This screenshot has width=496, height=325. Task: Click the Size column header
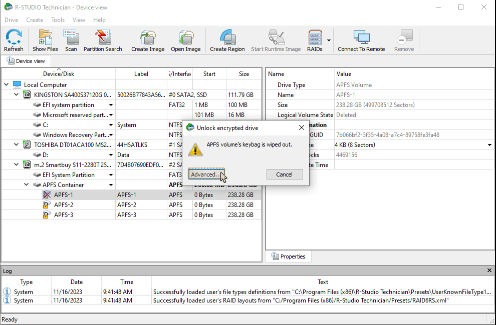tap(244, 74)
